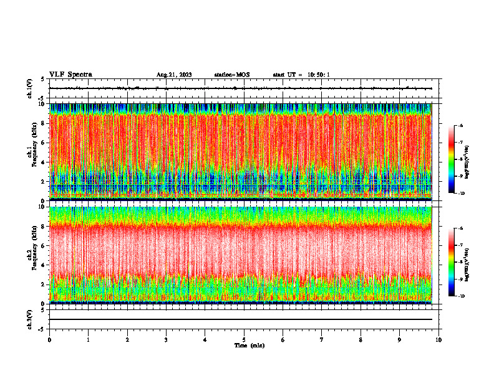
Task: Click time axis tick label "1"
Action: (x=88, y=340)
